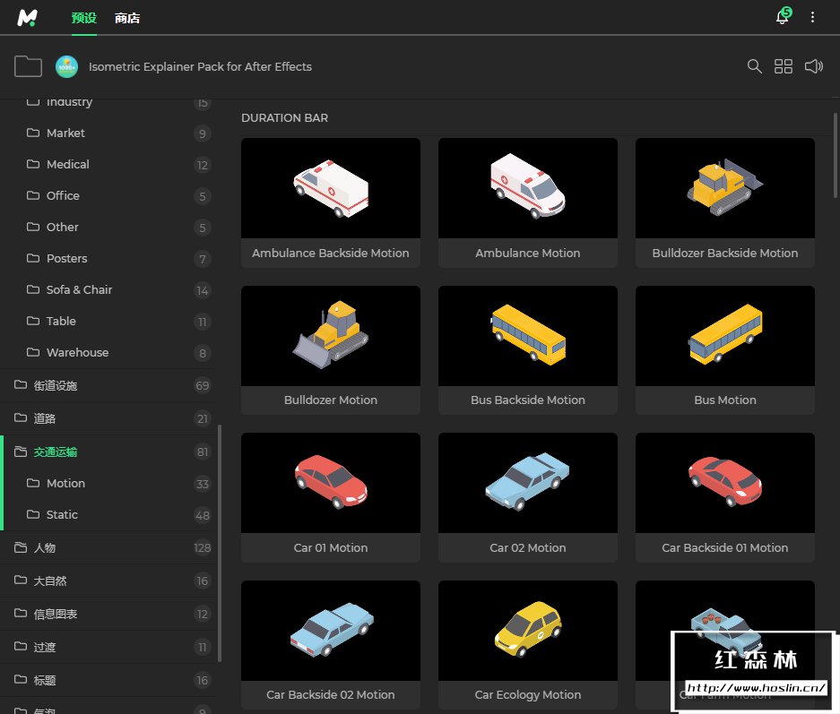Collapse the 交通运输 category folder
The image size is (840, 714).
pos(56,452)
